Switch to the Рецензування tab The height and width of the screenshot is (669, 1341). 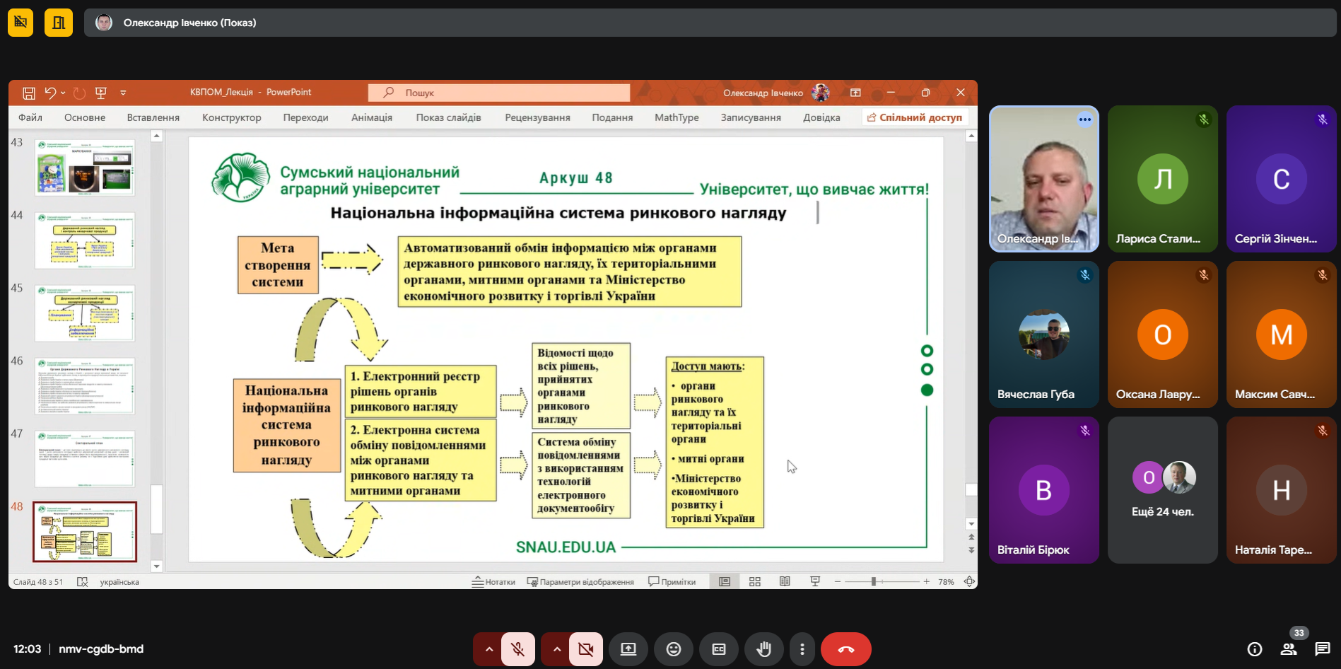tap(537, 117)
